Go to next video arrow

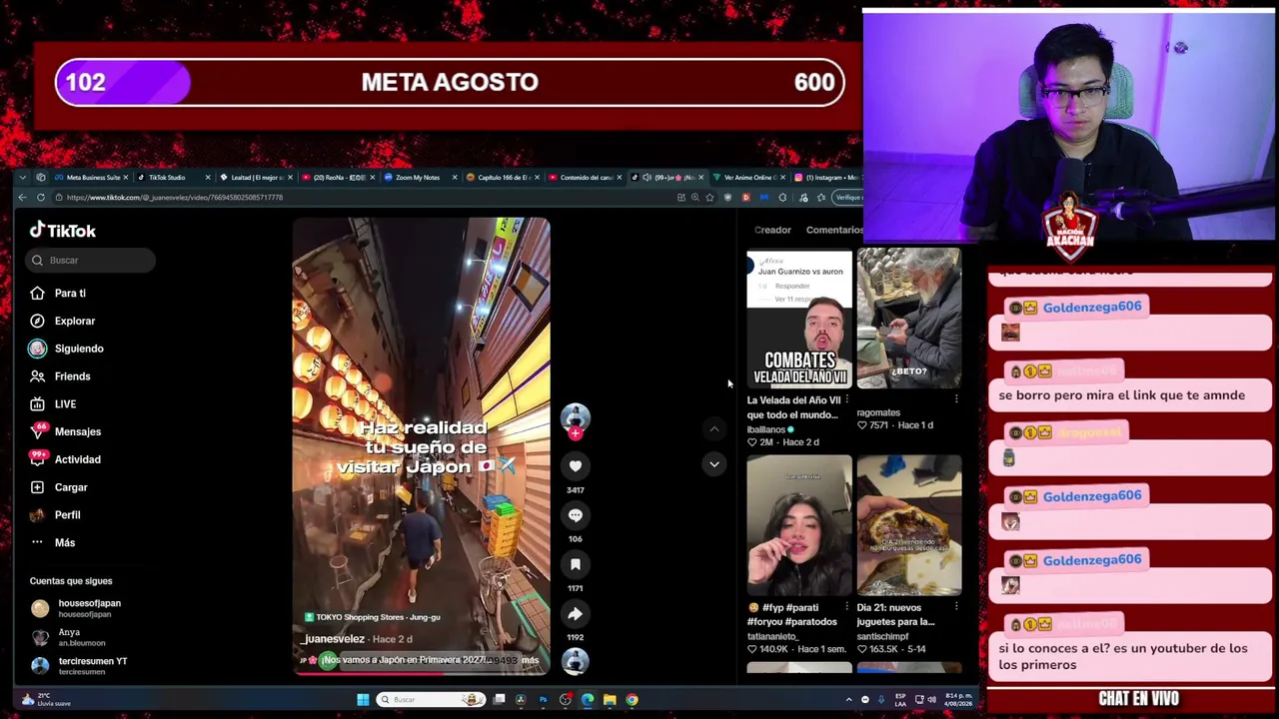coord(713,464)
